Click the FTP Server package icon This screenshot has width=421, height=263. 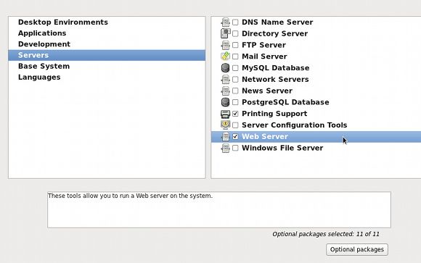point(225,45)
